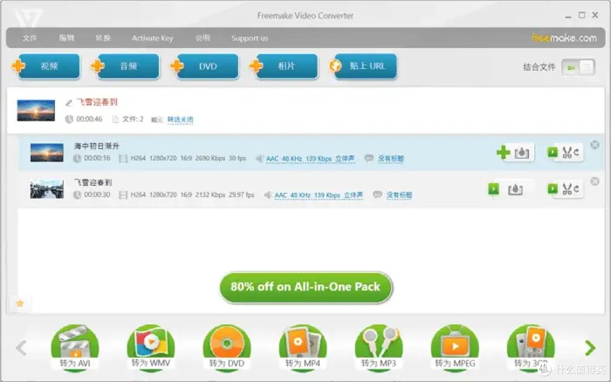Click the 文件: 2 file count text
This screenshot has width=611, height=382.
pyautogui.click(x=133, y=119)
